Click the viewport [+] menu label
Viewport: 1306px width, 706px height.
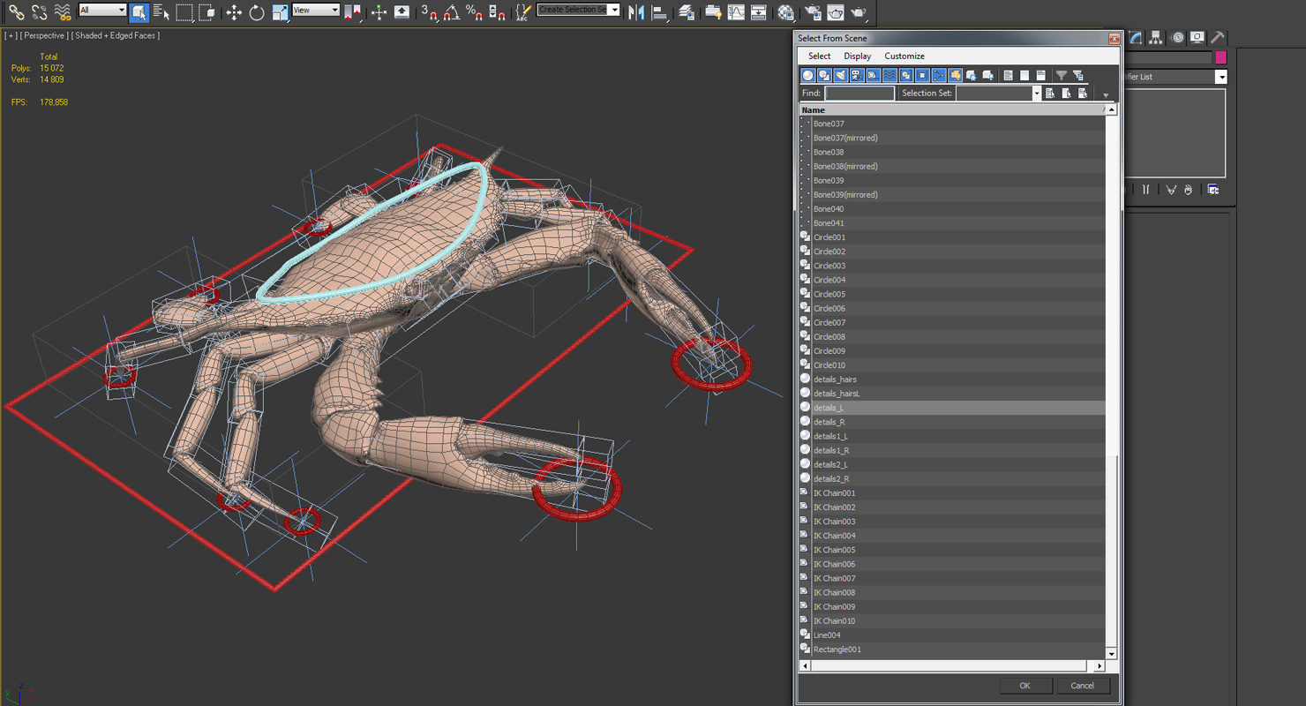click(10, 35)
